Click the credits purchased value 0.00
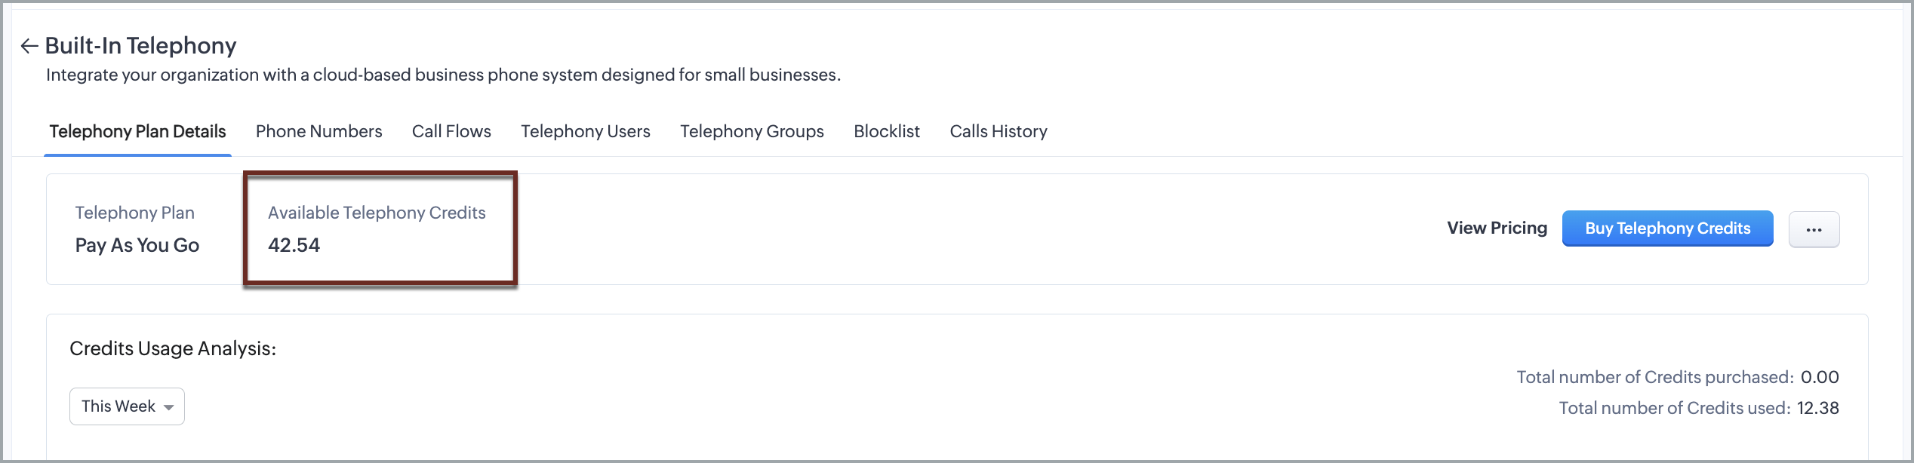This screenshot has width=1914, height=463. click(1819, 377)
